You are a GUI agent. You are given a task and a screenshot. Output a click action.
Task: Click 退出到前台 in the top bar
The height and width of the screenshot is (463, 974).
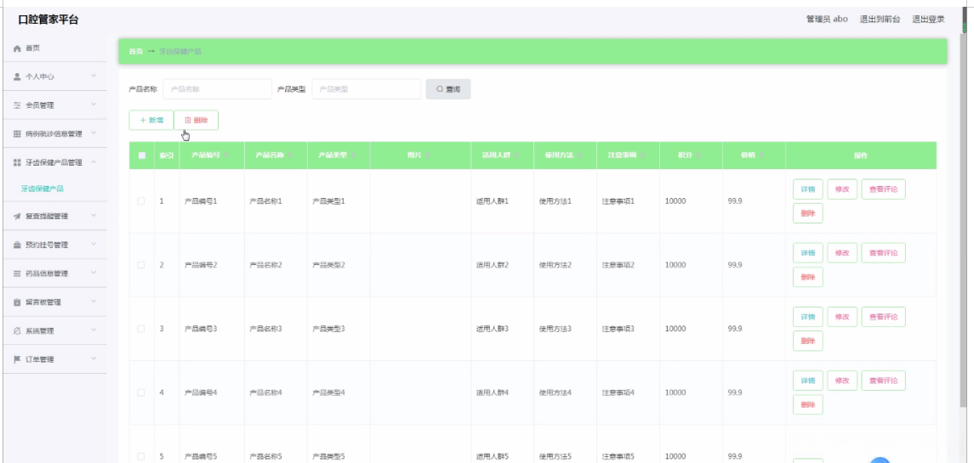tap(880, 20)
